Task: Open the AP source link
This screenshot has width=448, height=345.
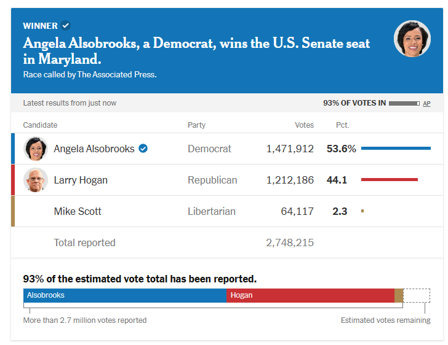Action: (x=426, y=104)
